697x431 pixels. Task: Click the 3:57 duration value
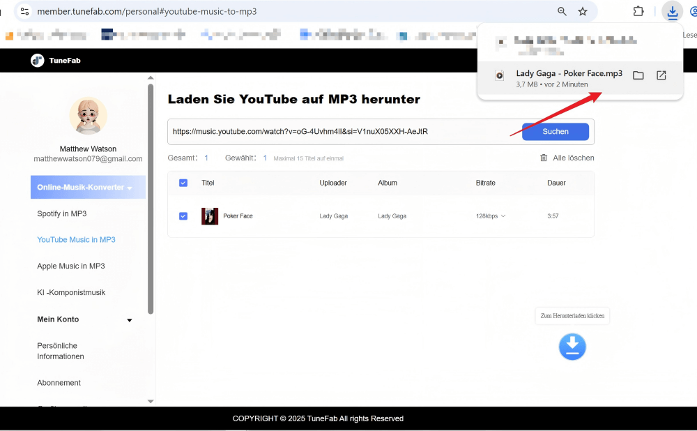(x=553, y=216)
